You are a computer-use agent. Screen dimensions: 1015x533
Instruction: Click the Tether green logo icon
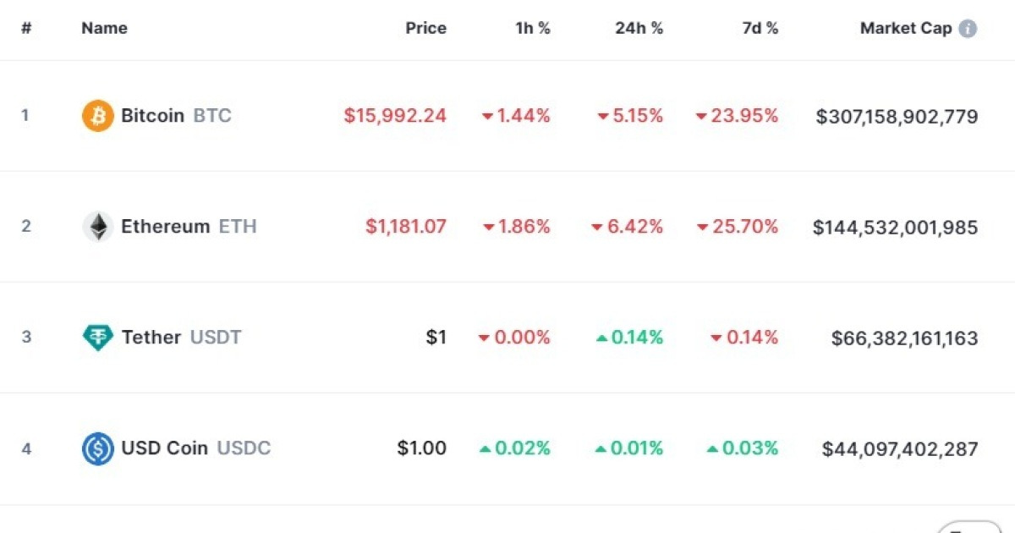[x=97, y=338]
